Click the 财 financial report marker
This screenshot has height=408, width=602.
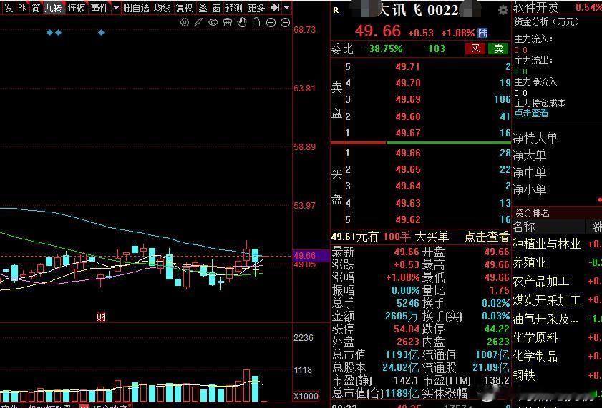(x=101, y=317)
